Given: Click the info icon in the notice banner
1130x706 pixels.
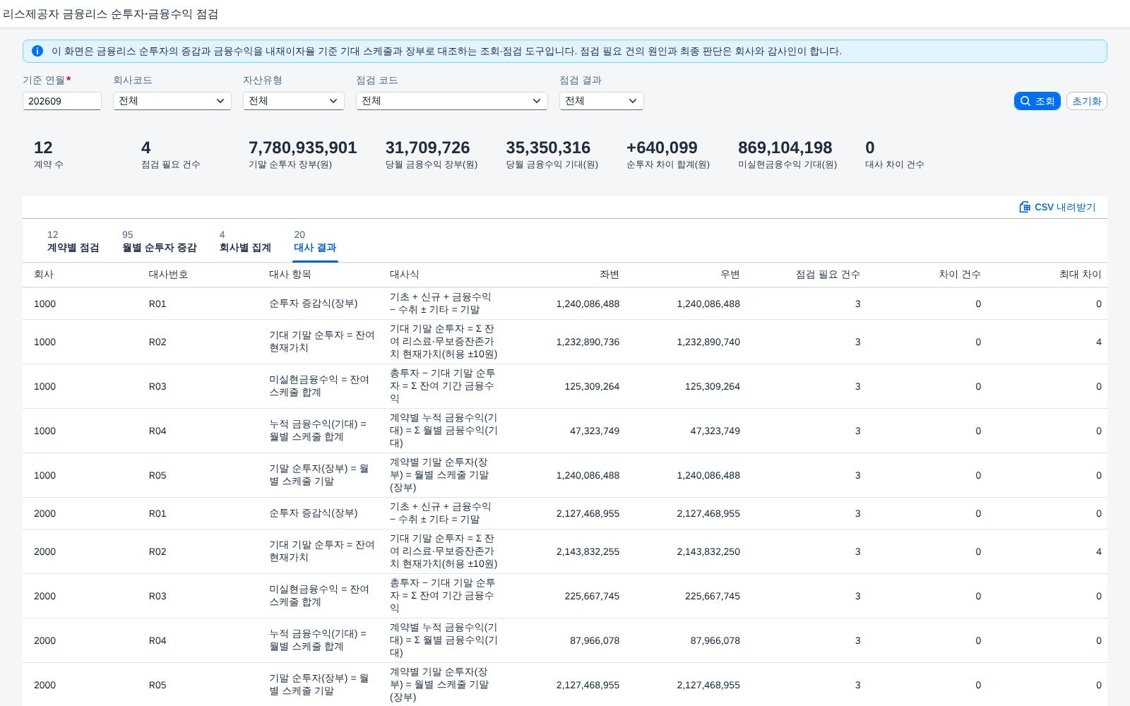Looking at the screenshot, I should (x=37, y=51).
